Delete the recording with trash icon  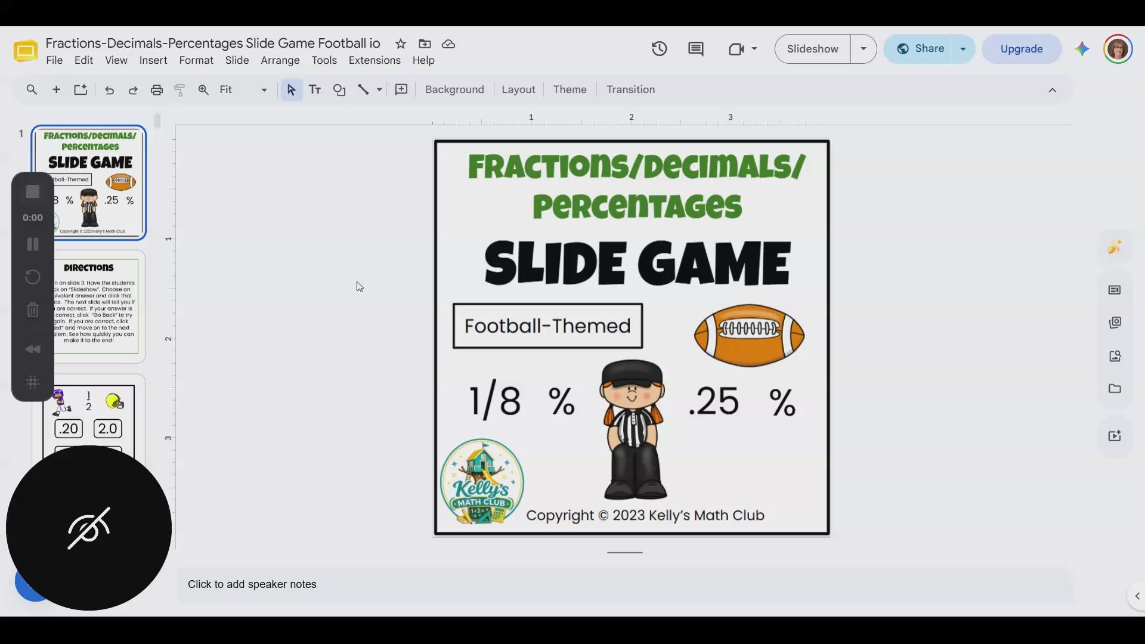click(33, 309)
